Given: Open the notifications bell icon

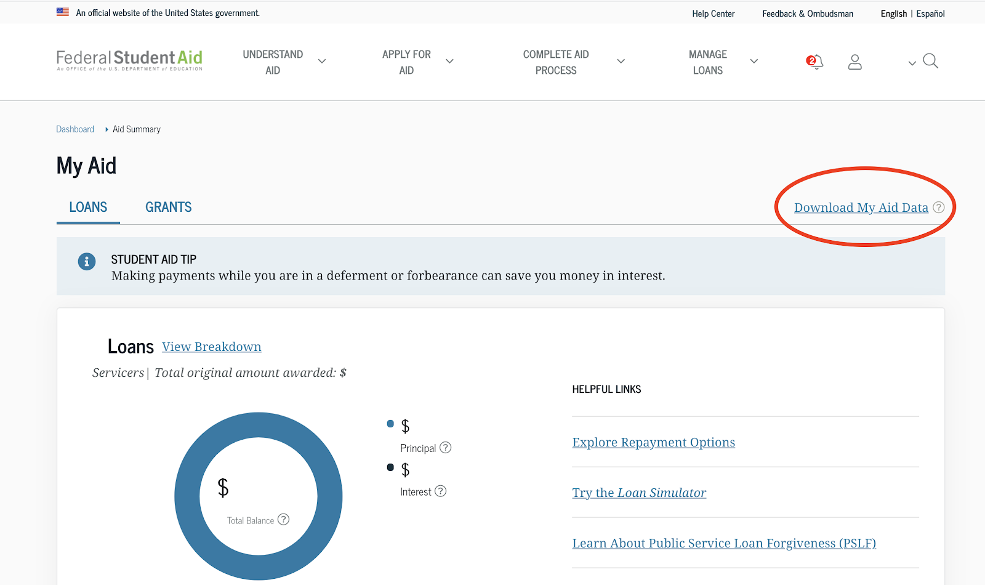Looking at the screenshot, I should point(815,62).
